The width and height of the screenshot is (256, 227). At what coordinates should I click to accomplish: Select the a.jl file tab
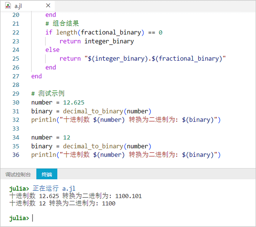click(28, 6)
